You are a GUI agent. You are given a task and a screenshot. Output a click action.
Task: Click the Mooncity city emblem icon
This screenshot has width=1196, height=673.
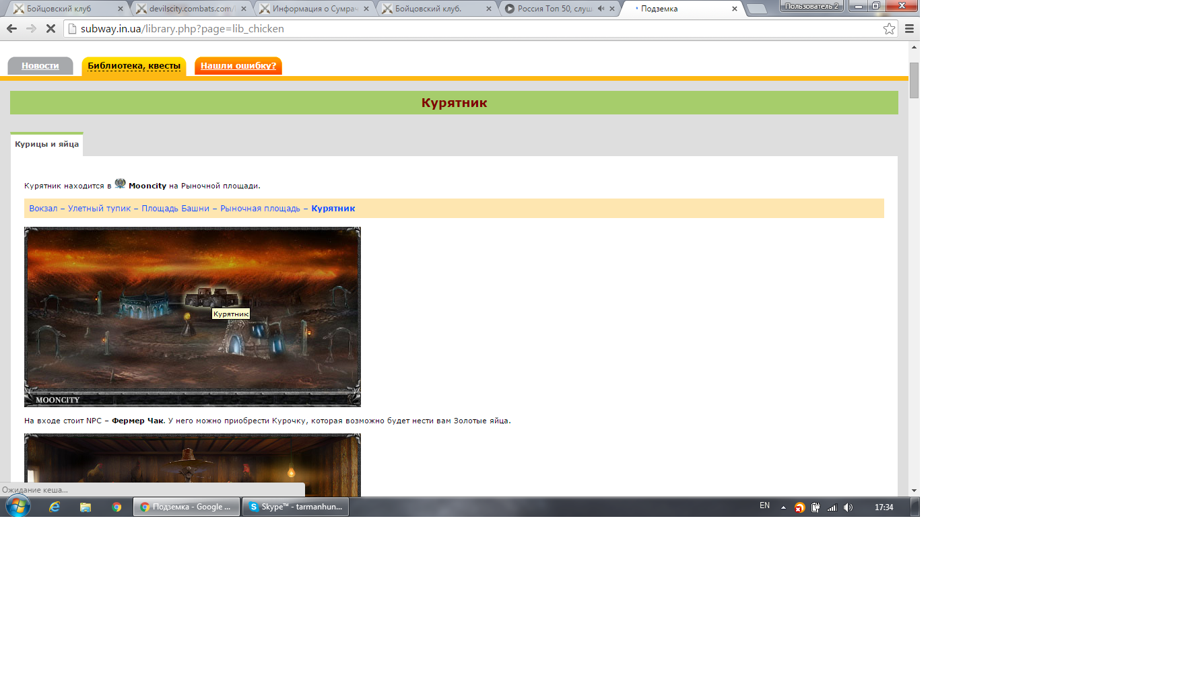[x=120, y=184]
